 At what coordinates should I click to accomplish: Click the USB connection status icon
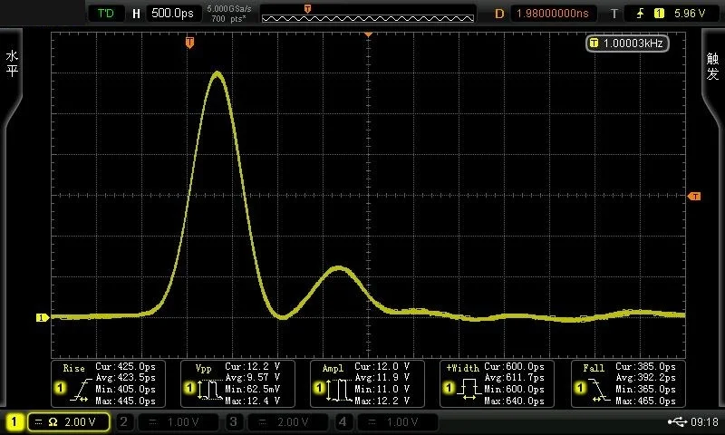tap(677, 422)
